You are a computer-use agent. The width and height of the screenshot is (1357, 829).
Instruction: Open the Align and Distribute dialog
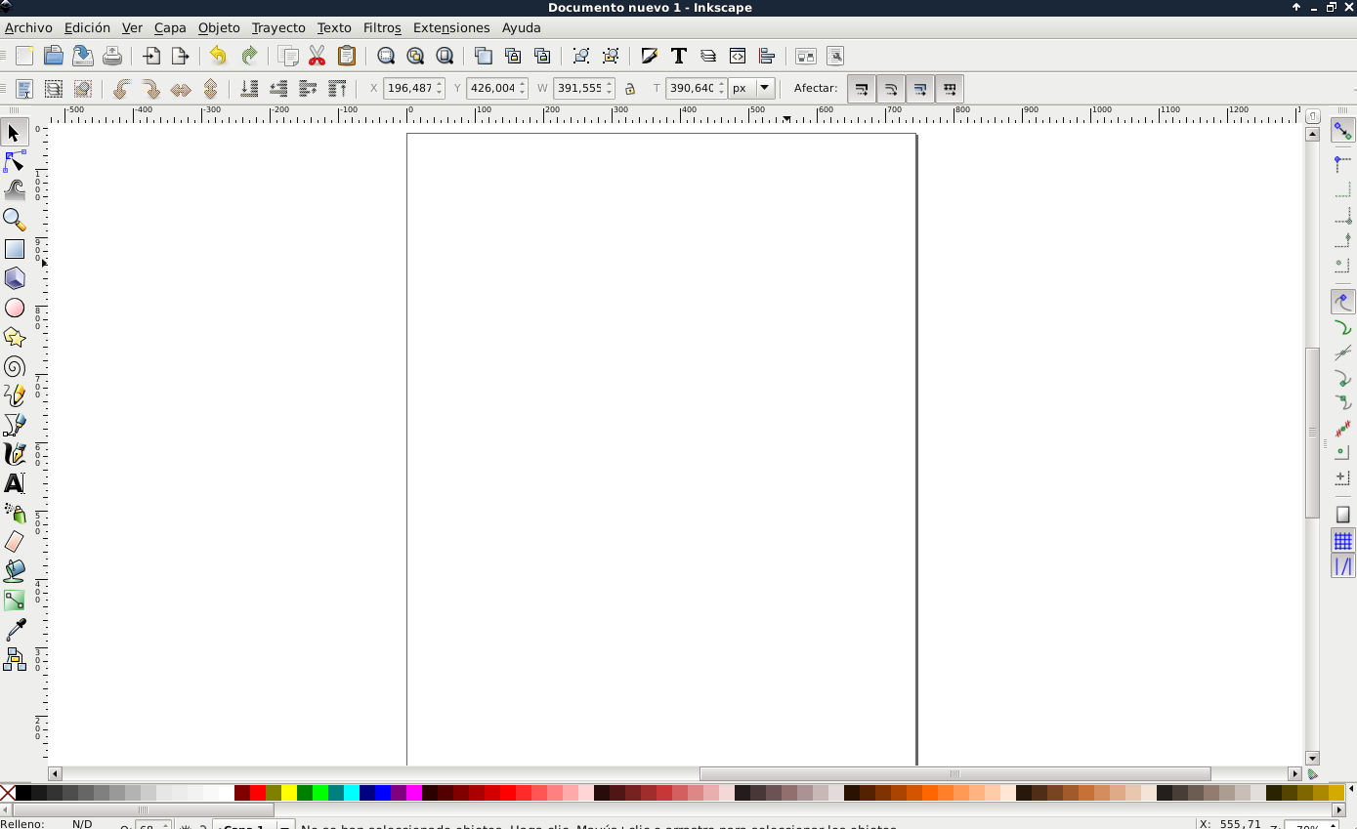[767, 56]
